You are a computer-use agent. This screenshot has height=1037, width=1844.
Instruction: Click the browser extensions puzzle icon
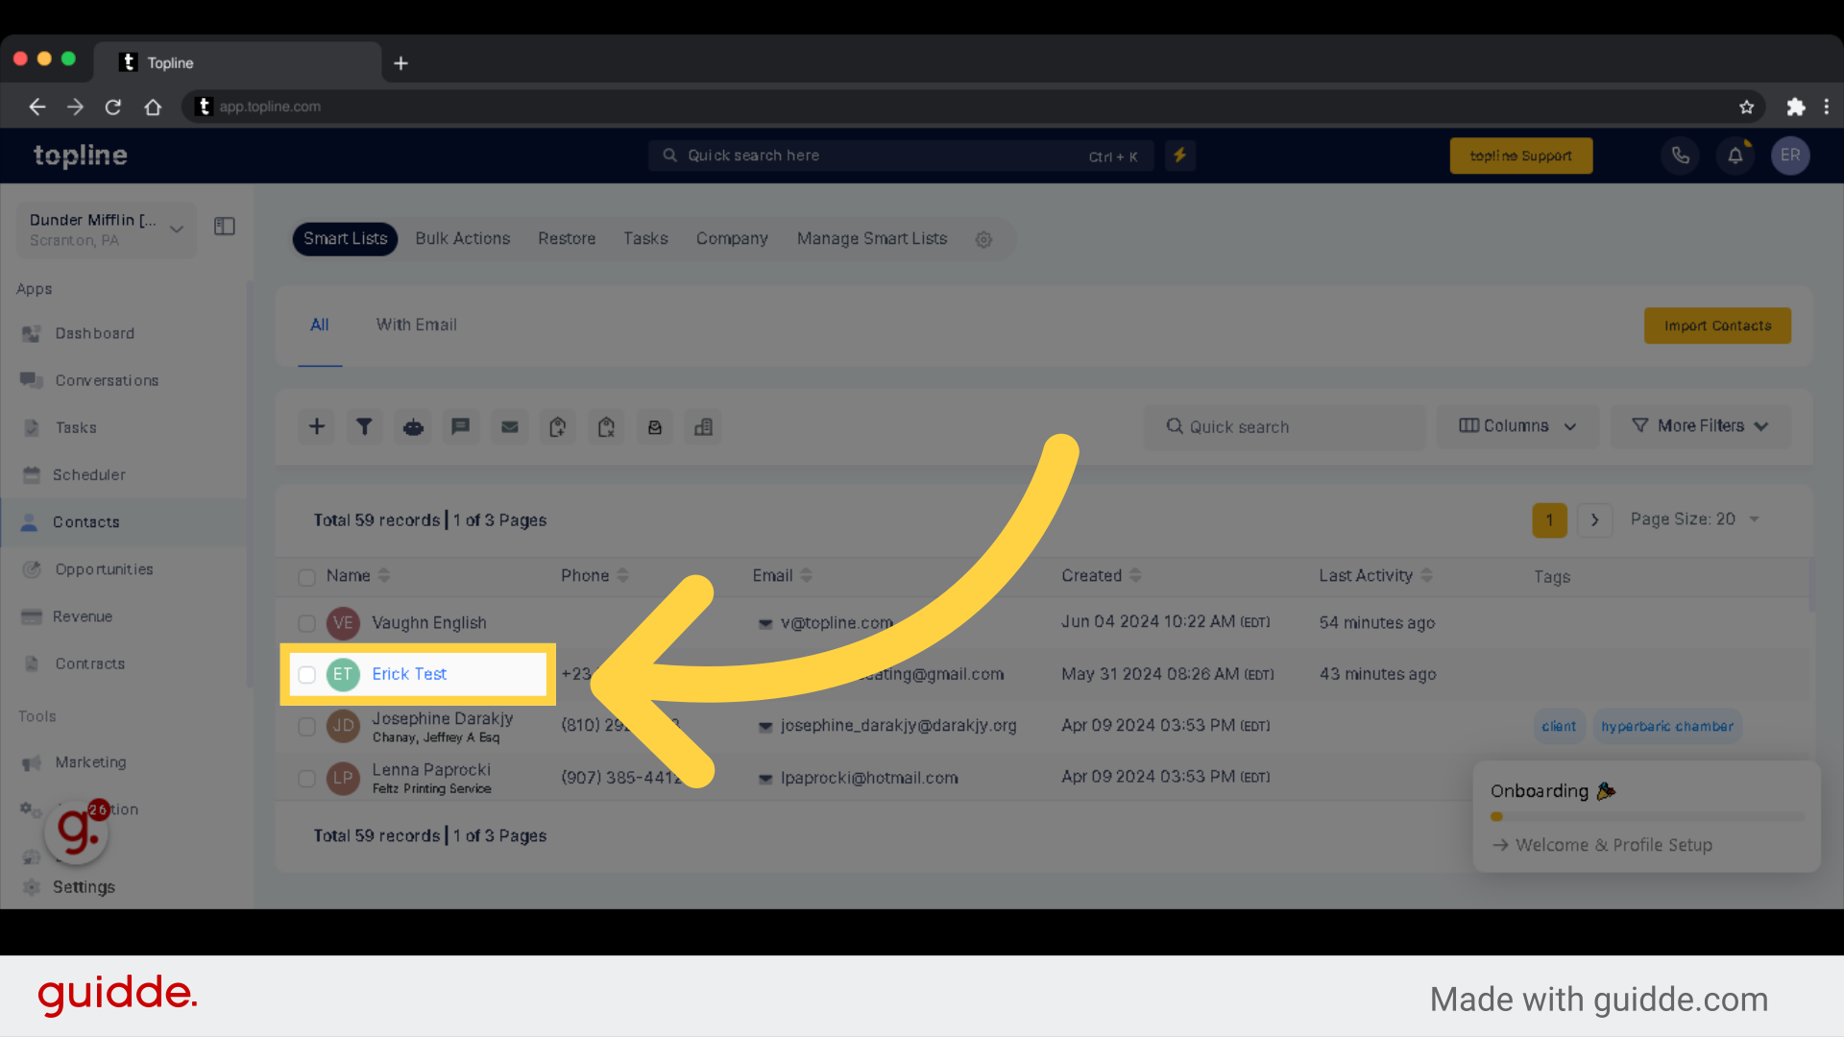click(x=1795, y=107)
